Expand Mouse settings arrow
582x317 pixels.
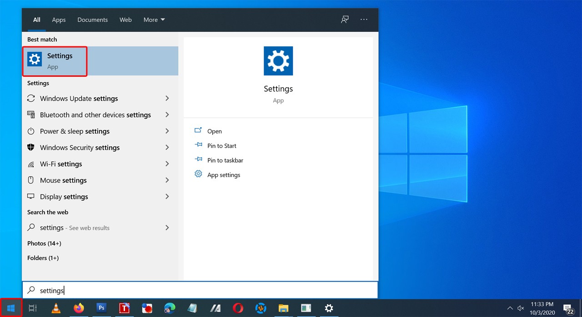[167, 180]
